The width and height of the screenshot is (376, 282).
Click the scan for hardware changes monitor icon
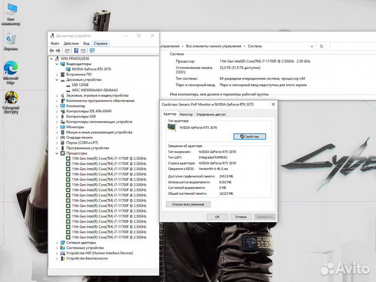92,51
